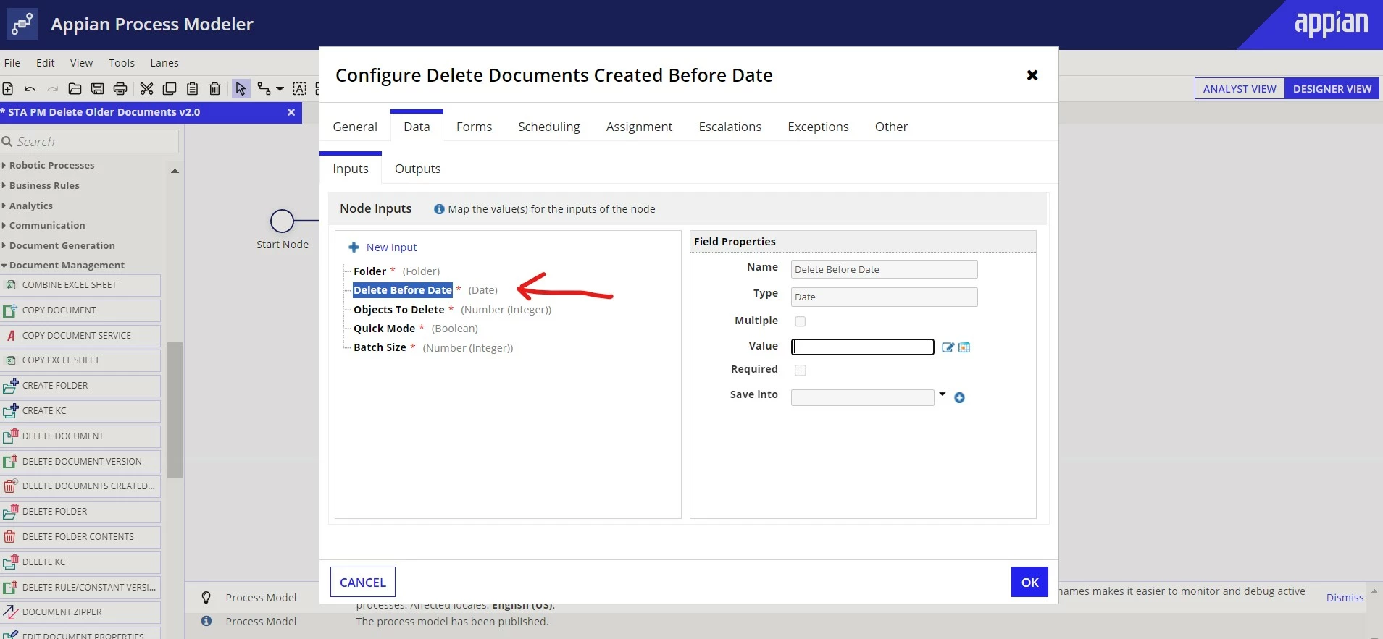
Task: Click the New process model toolbar icon
Action: click(x=8, y=89)
